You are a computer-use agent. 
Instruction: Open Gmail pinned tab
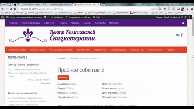pos(5,5)
